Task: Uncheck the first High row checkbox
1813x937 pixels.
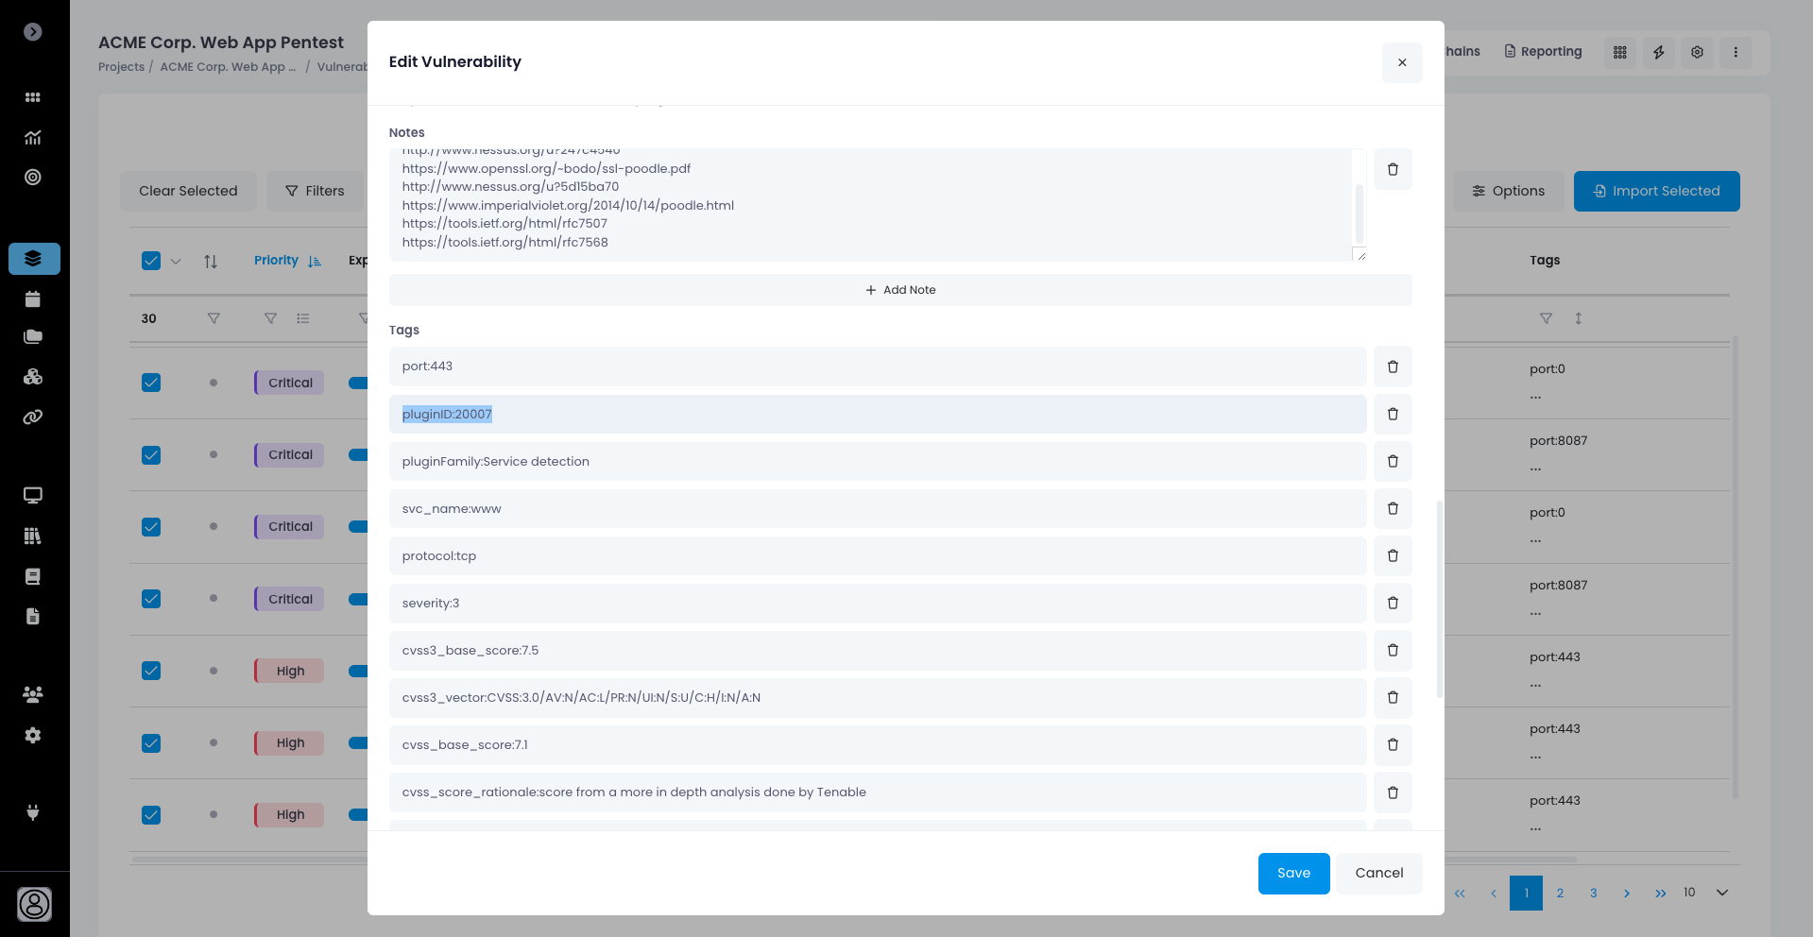Action: (151, 671)
